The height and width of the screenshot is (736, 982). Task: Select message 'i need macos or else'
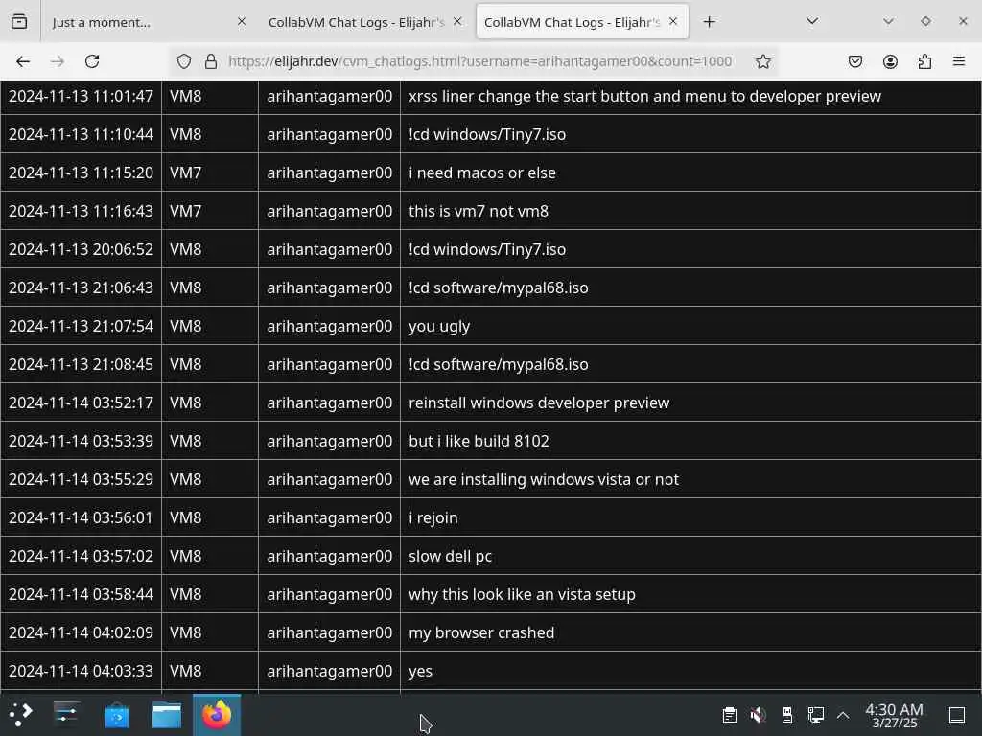pyautogui.click(x=482, y=172)
